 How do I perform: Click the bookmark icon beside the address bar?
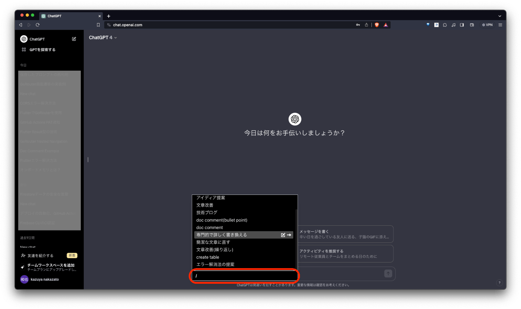coord(98,25)
